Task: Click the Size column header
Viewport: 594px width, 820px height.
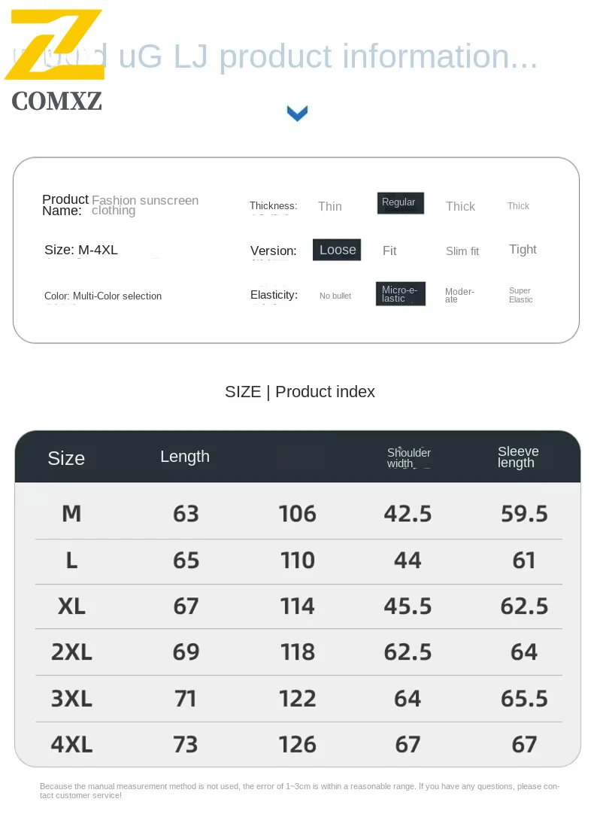Action: 66,458
